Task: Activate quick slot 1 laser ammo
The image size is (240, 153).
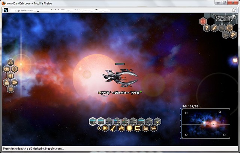Action: tap(93, 121)
